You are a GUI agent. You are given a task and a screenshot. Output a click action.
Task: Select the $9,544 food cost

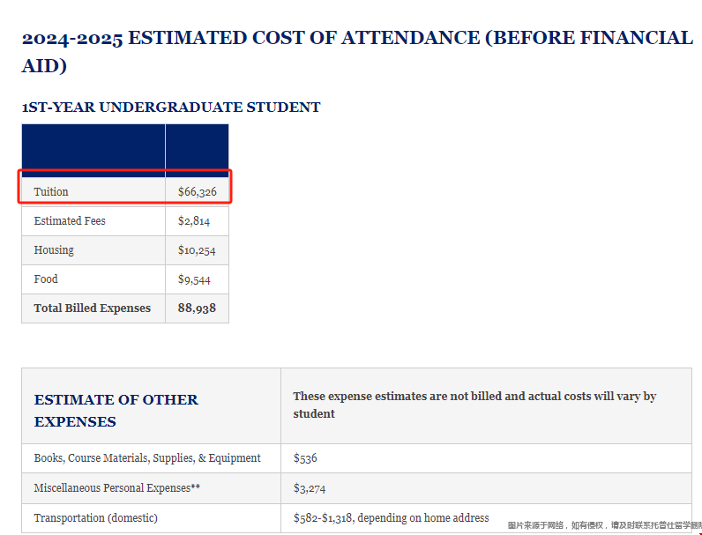194,279
